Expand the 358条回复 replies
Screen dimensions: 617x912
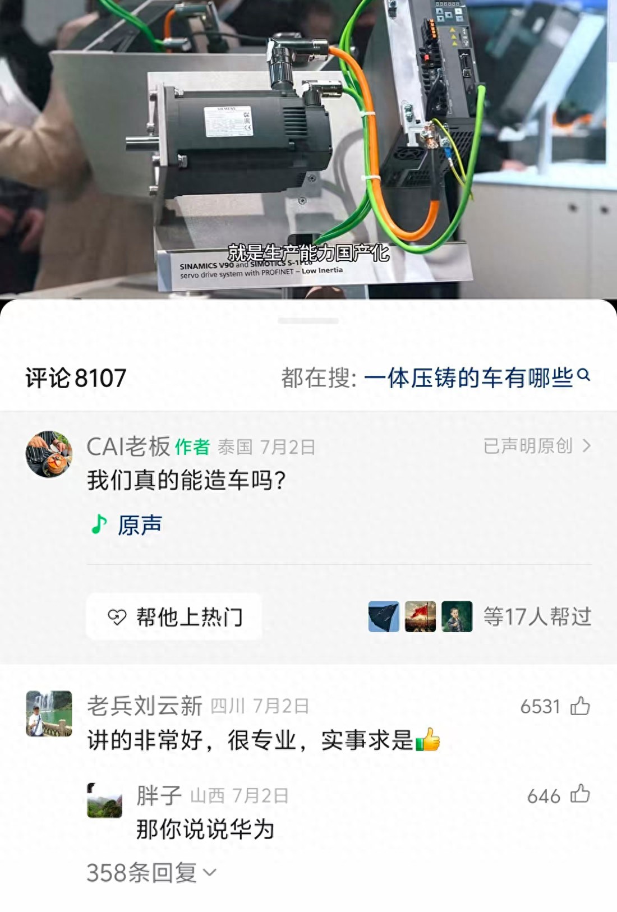[151, 872]
